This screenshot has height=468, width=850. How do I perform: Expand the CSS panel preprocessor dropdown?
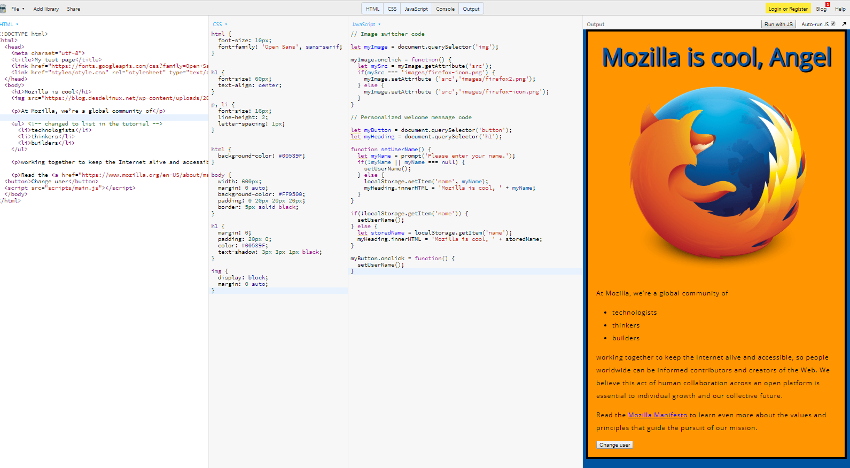coord(220,24)
